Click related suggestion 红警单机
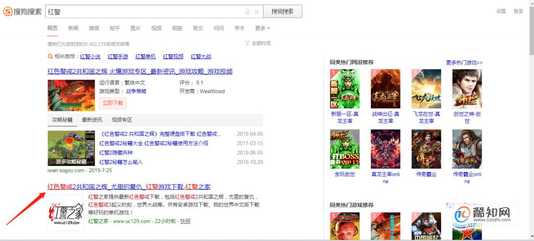The width and height of the screenshot is (534, 241). (x=145, y=56)
